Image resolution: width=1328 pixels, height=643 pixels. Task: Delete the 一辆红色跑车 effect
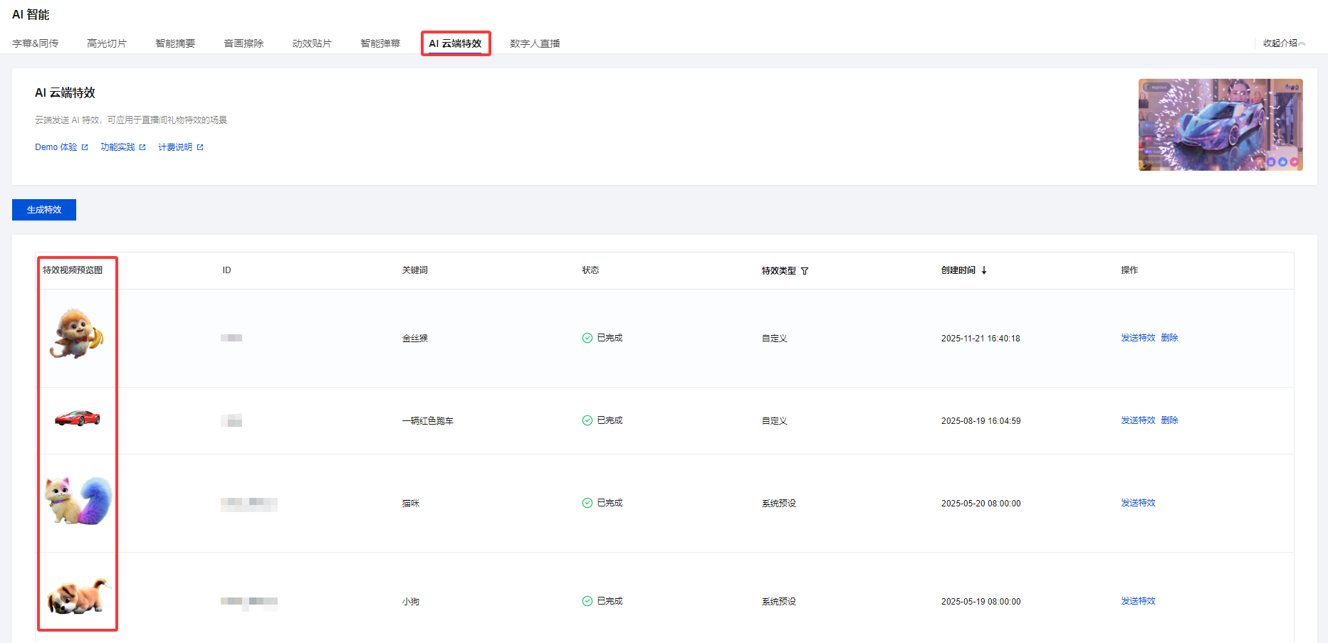[x=1169, y=420]
